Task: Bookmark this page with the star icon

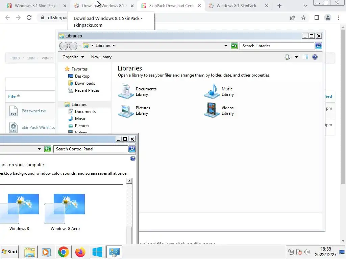Action: coord(303,18)
